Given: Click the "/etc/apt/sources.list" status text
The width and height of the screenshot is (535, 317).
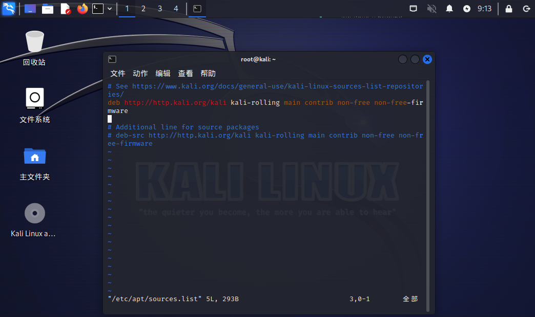Looking at the screenshot, I should click(155, 299).
